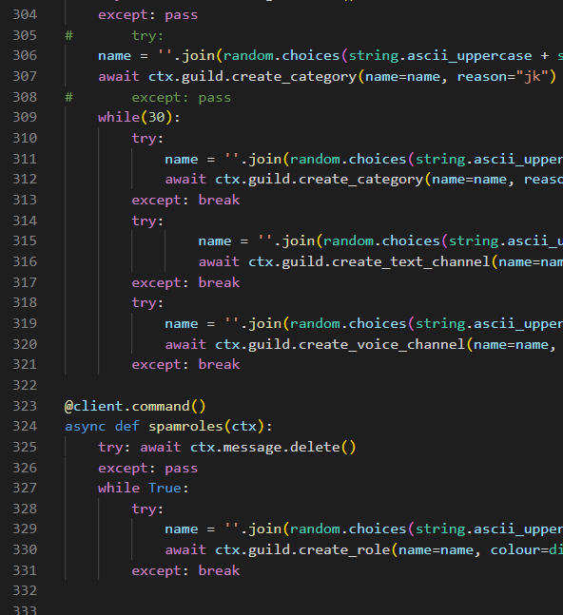563x615 pixels.
Task: Click 'try:' on line 314
Action: point(147,221)
